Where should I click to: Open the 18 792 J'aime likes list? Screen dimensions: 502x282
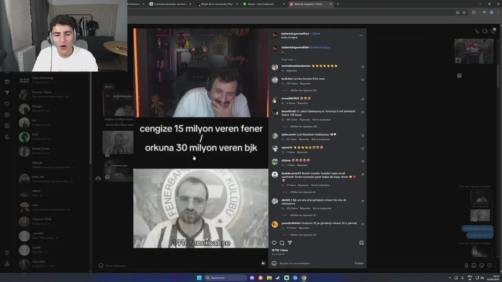tap(280, 250)
